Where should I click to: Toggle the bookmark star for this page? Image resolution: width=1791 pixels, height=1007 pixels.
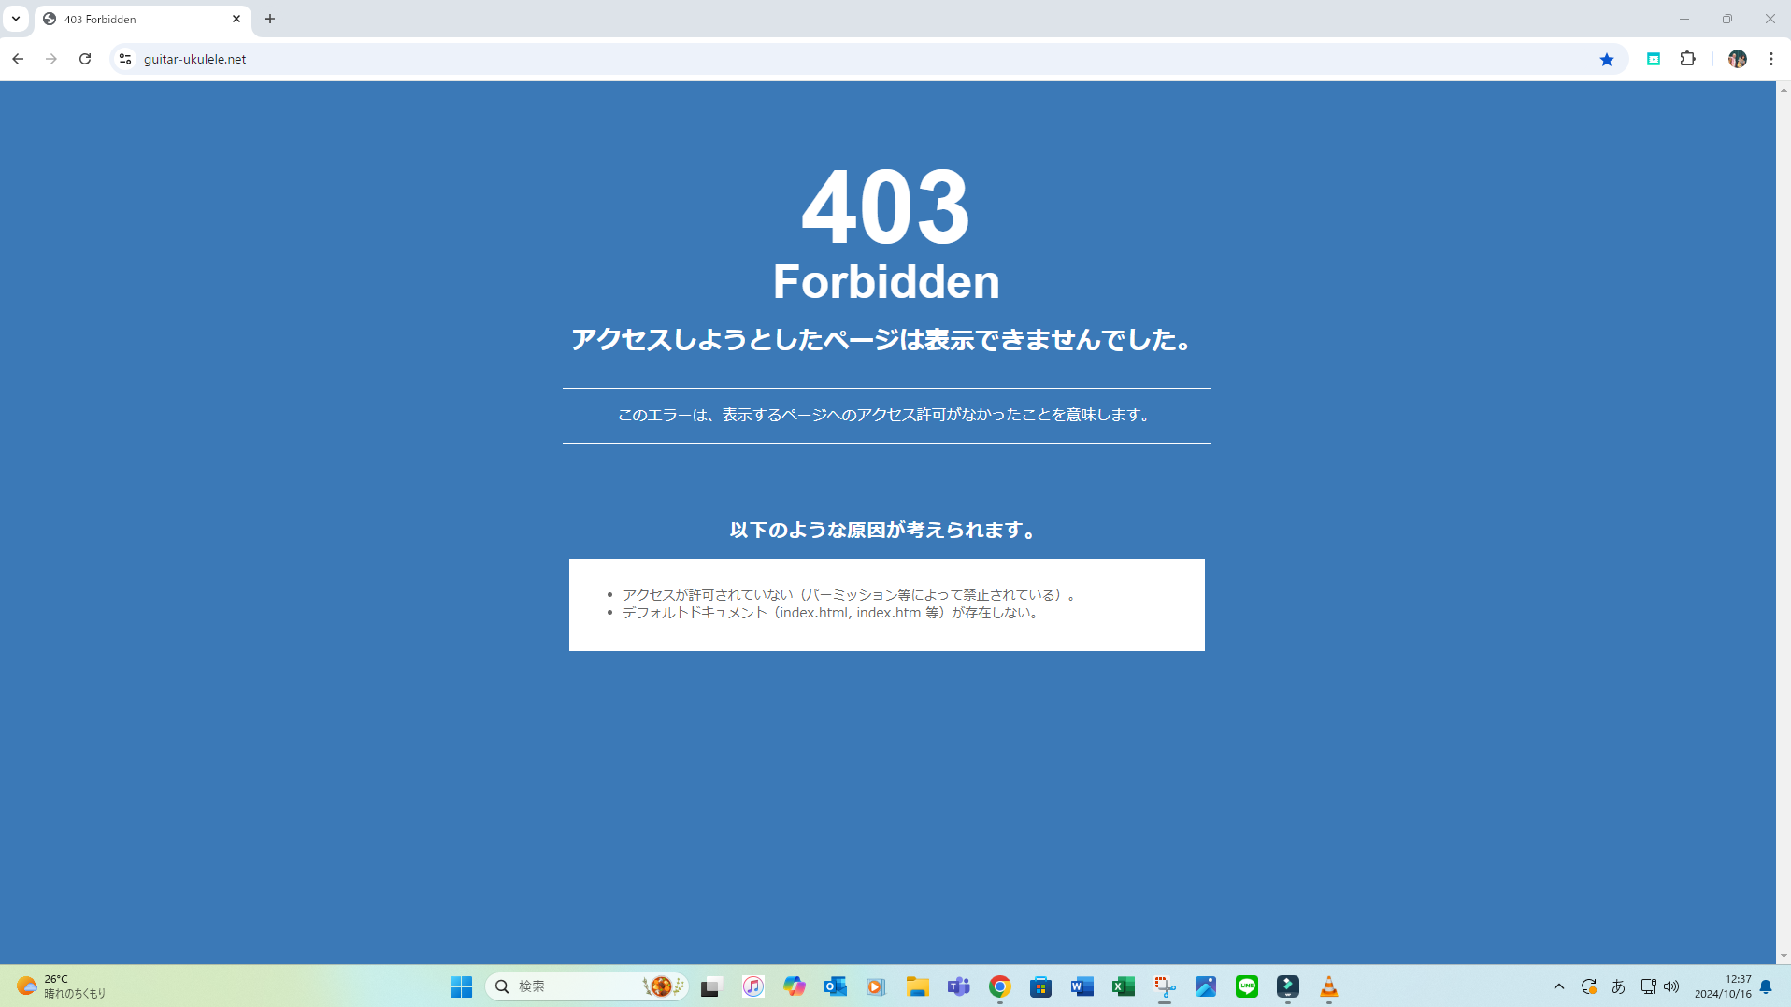[x=1606, y=60]
